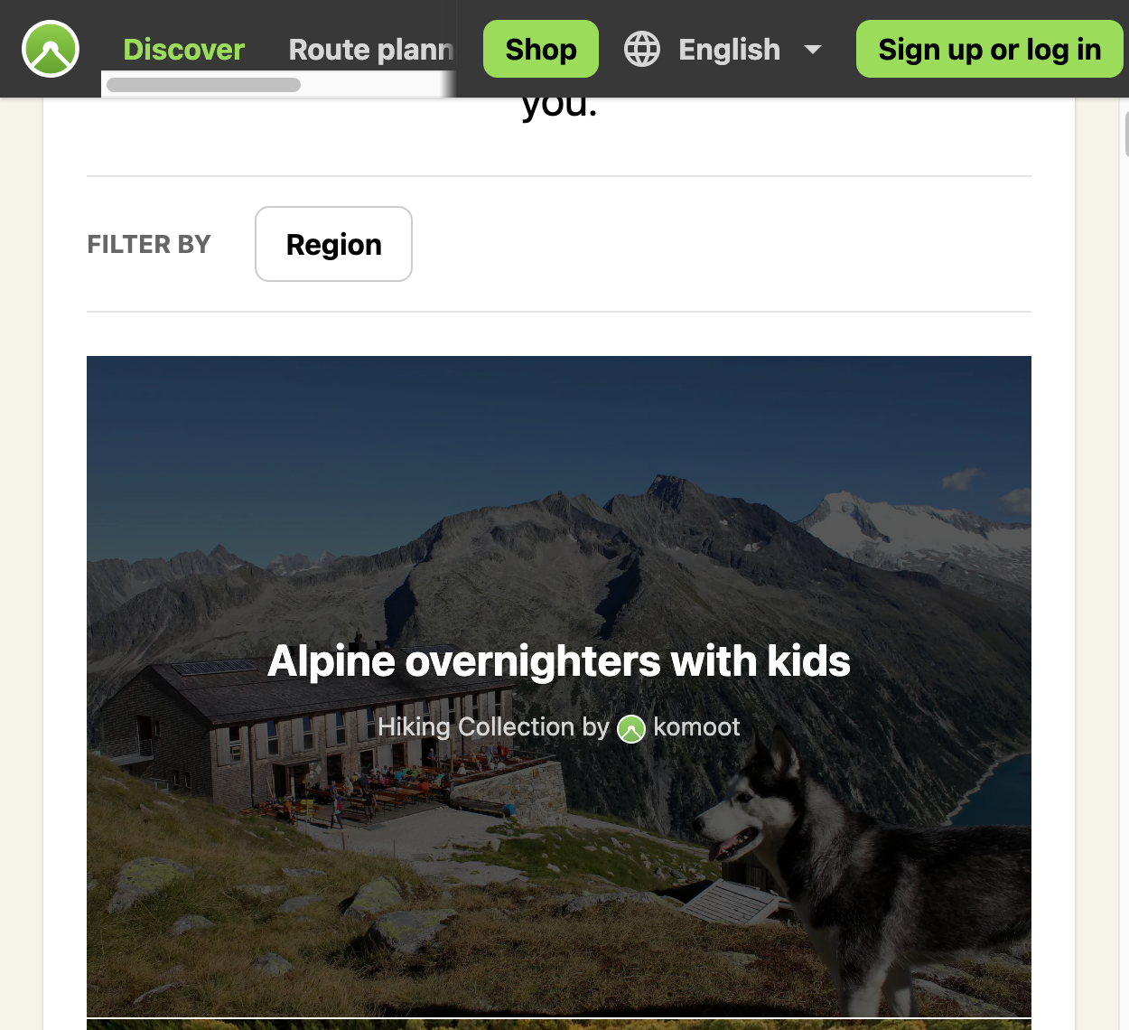Click the green Shop button
Viewport: 1129px width, 1030px height.
(541, 49)
